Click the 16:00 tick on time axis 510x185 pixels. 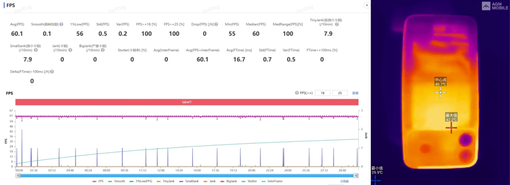197,170
